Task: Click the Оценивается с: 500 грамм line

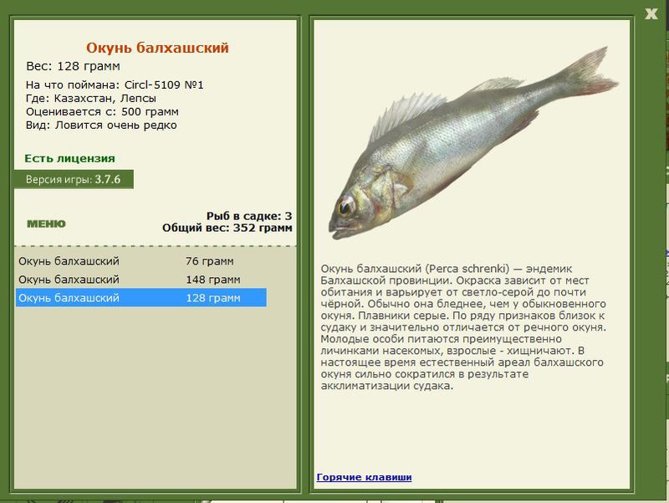Action: click(x=102, y=112)
